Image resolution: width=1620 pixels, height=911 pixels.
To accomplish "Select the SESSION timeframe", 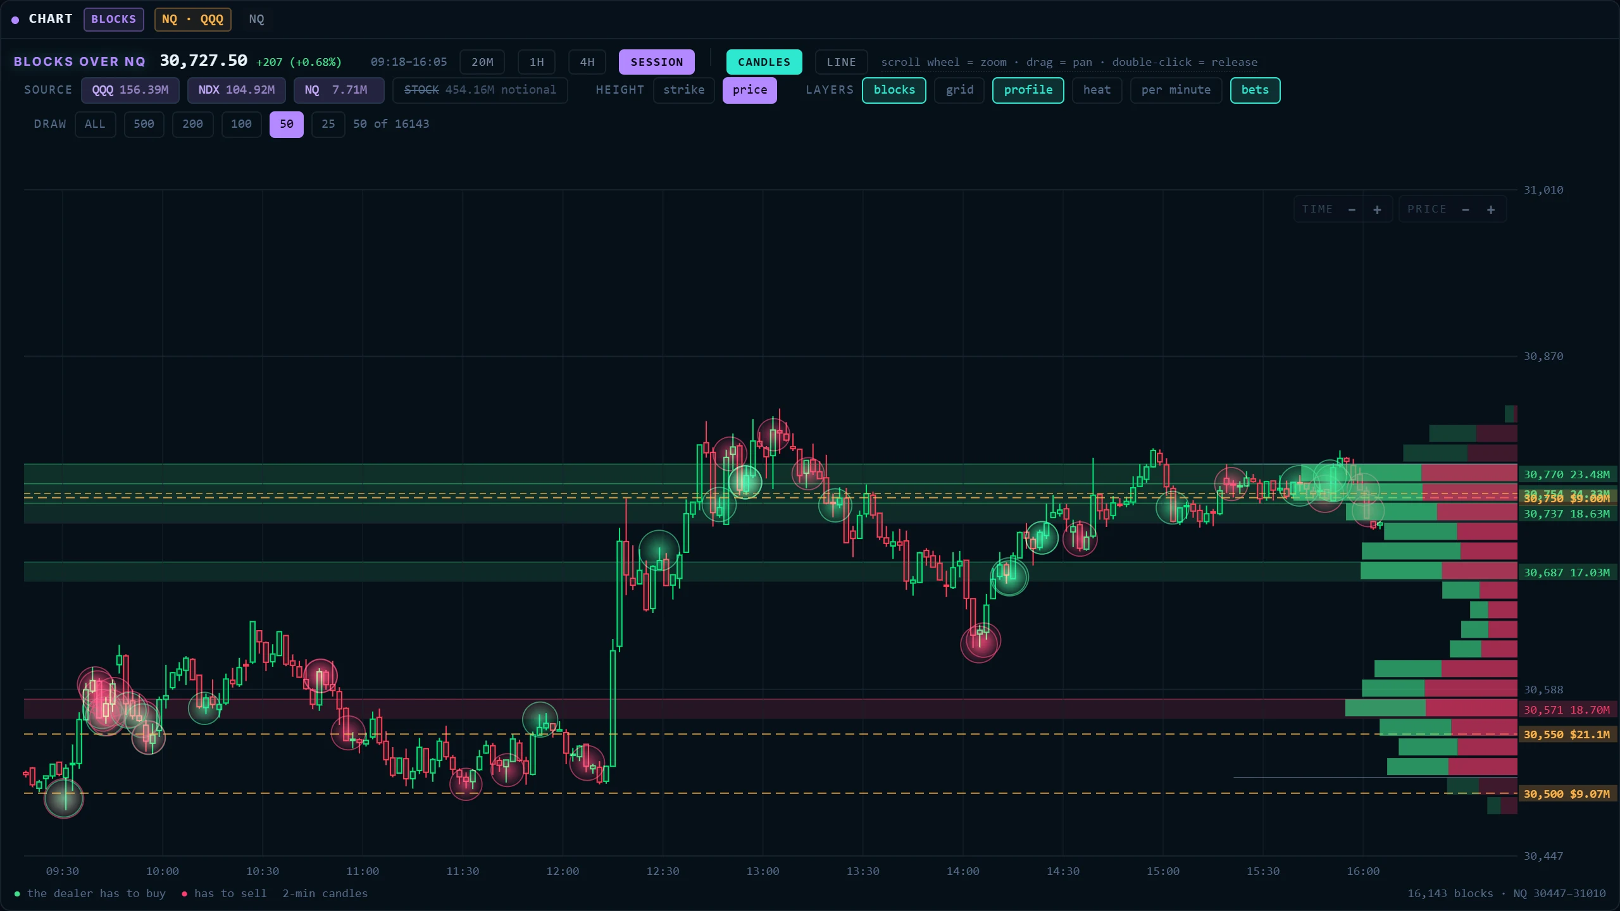I will click(x=657, y=62).
